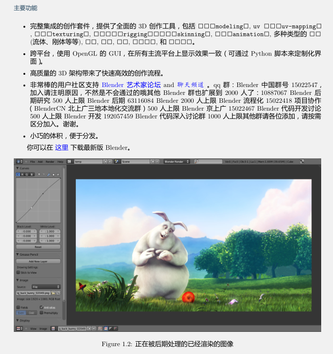Collapse the Display panel
This screenshot has width=333, height=354.
(17, 321)
